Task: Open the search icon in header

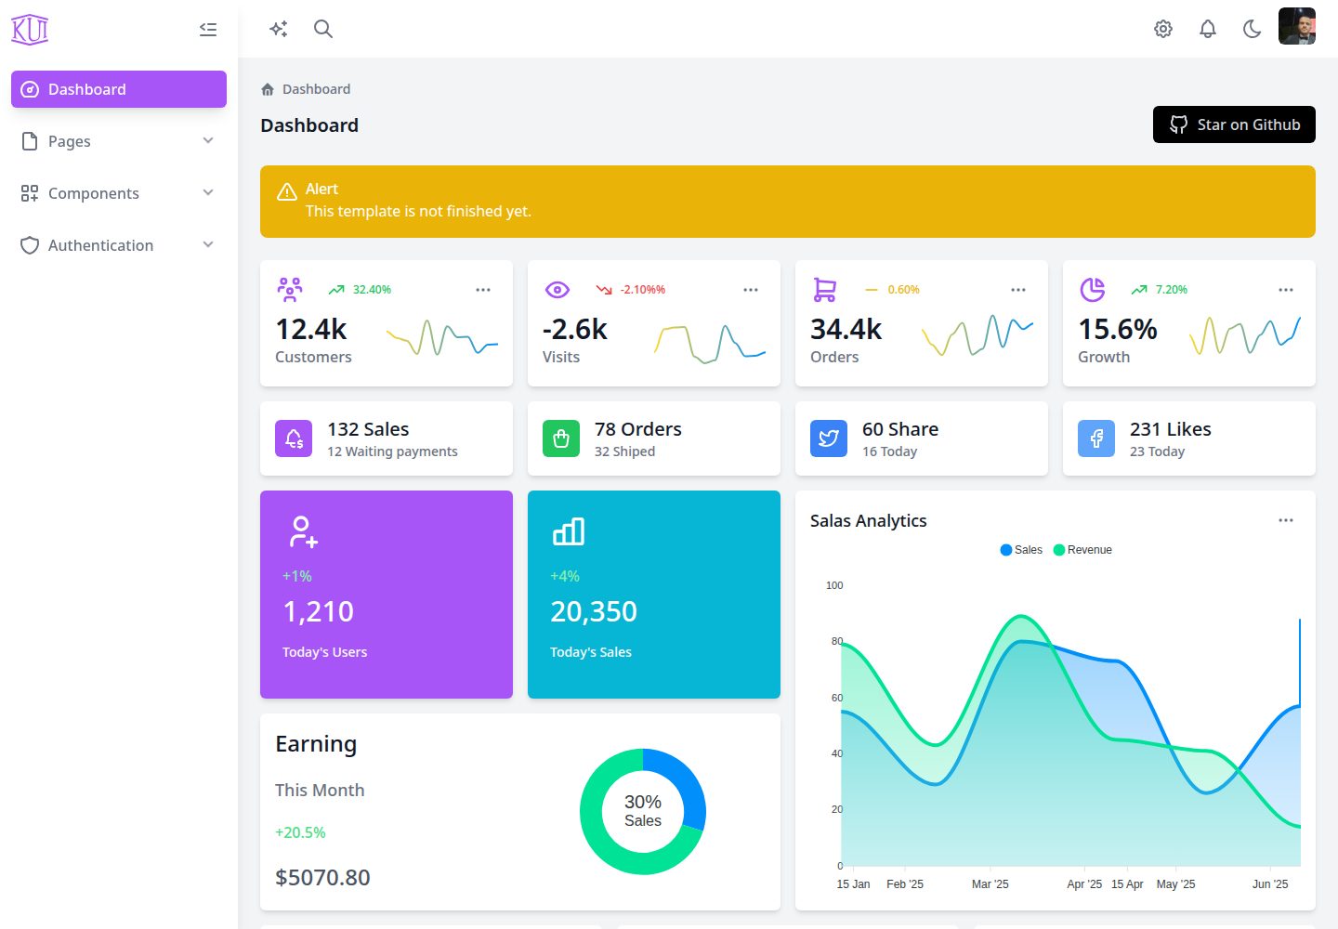Action: pos(323,29)
